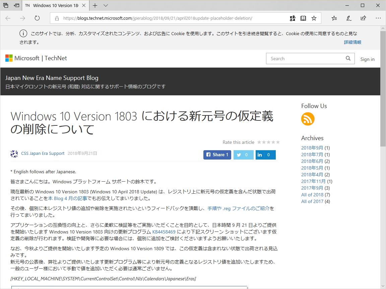This screenshot has height=289, width=386.
Task: Refresh the current page
Action: coord(37,18)
